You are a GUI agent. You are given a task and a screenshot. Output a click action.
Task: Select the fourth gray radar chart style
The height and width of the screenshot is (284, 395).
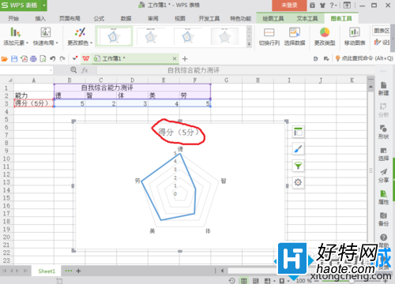coord(224,36)
